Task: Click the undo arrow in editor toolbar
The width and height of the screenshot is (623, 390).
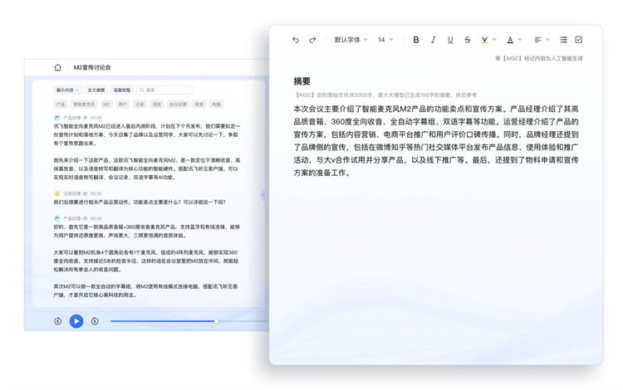Action: (x=296, y=40)
